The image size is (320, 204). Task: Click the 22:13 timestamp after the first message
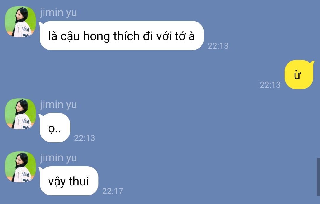[x=218, y=46]
